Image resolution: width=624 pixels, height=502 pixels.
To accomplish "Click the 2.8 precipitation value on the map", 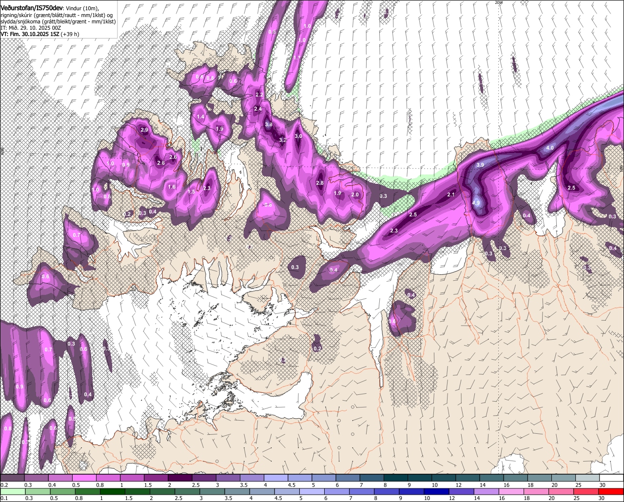I will pos(320,183).
